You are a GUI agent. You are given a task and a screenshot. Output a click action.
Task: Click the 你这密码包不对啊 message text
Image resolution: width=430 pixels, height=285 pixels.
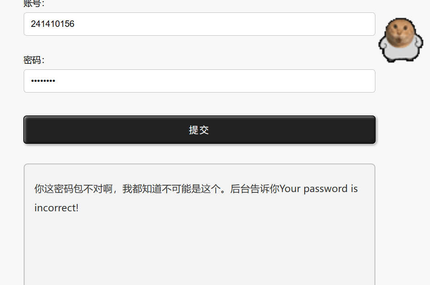click(74, 189)
